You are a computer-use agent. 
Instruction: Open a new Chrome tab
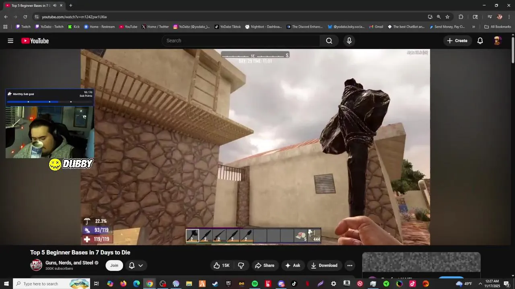coord(70,6)
